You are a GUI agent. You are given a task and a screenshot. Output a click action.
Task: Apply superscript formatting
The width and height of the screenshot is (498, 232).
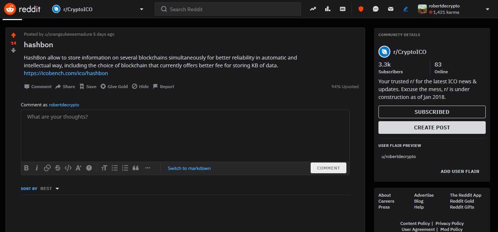(79, 168)
